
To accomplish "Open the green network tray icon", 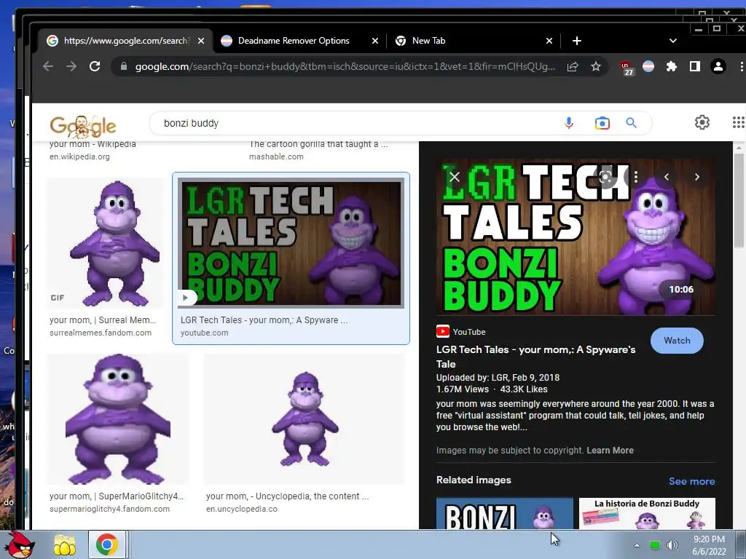I will coord(655,545).
